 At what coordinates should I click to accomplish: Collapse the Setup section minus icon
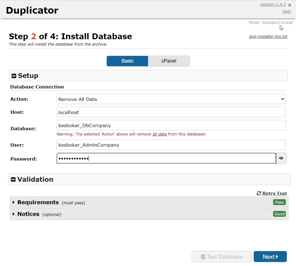pos(14,76)
